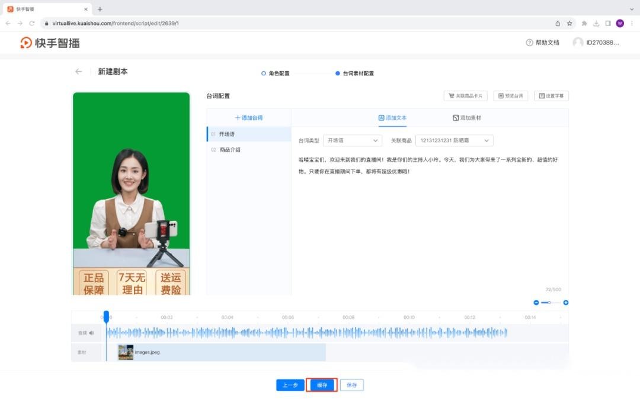This screenshot has width=640, height=400.
Task: Open the 台词类型 dropdown showing 开场语
Action: (x=352, y=140)
